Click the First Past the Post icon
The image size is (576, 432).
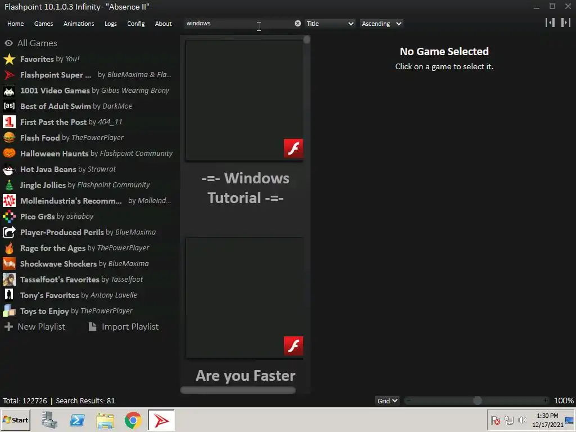pos(9,122)
